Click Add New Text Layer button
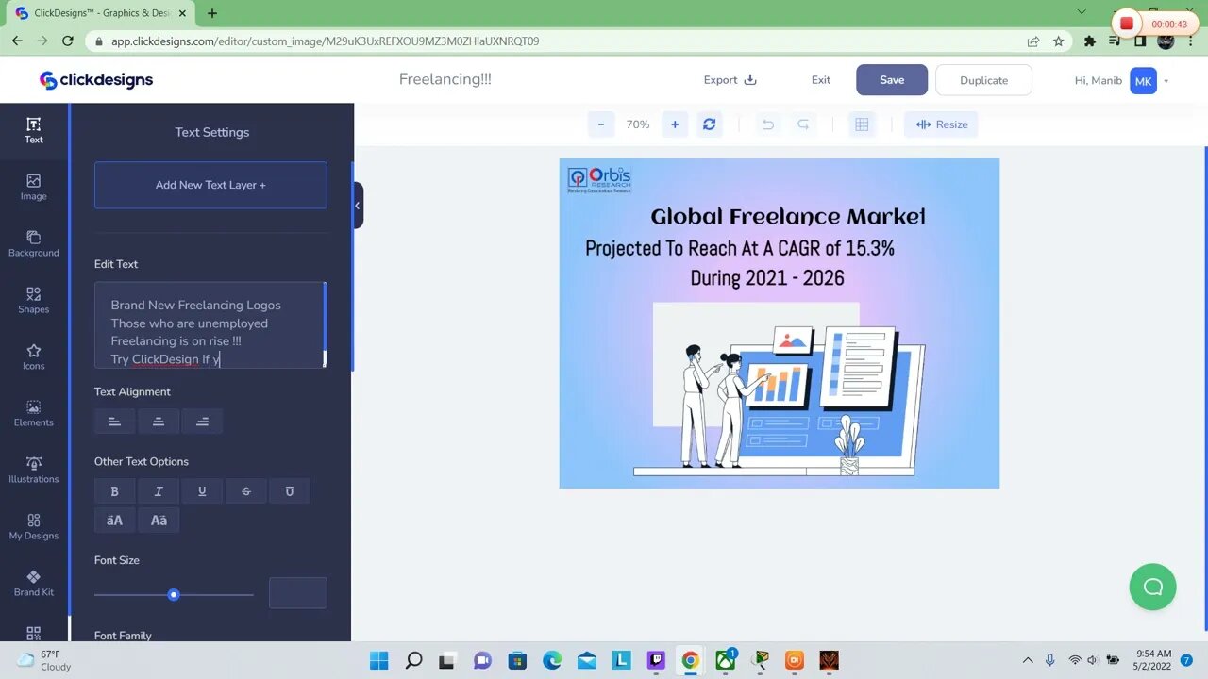This screenshot has height=679, width=1208. click(210, 185)
